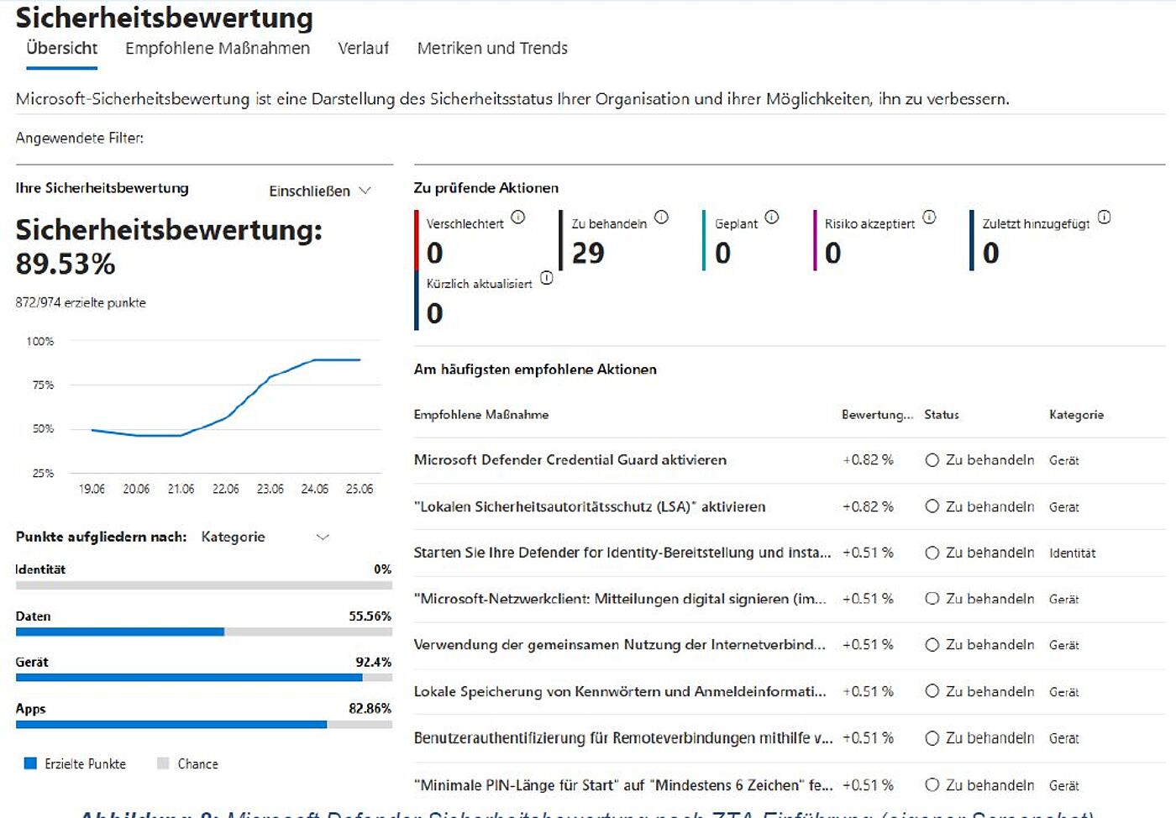Click info icon next to Zuletzt hinzugefügt
This screenshot has width=1176, height=818.
[1104, 218]
